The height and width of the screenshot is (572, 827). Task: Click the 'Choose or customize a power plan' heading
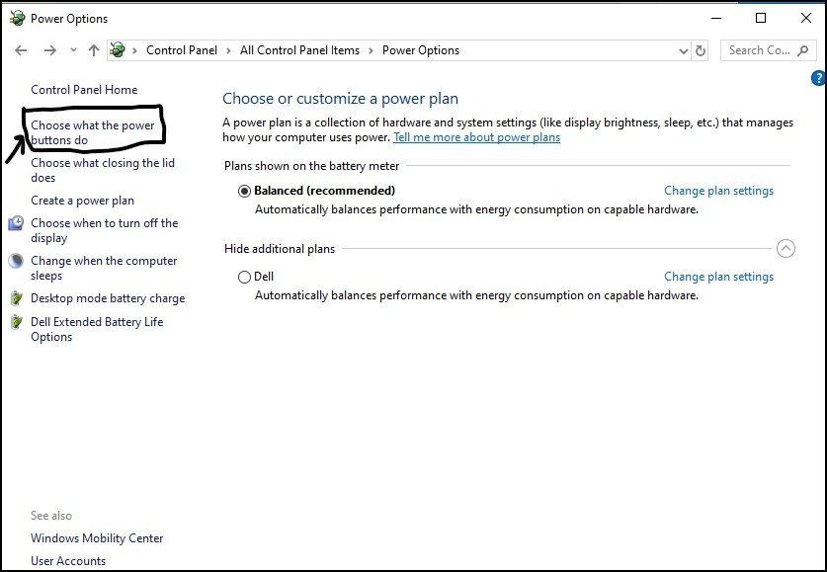click(340, 99)
